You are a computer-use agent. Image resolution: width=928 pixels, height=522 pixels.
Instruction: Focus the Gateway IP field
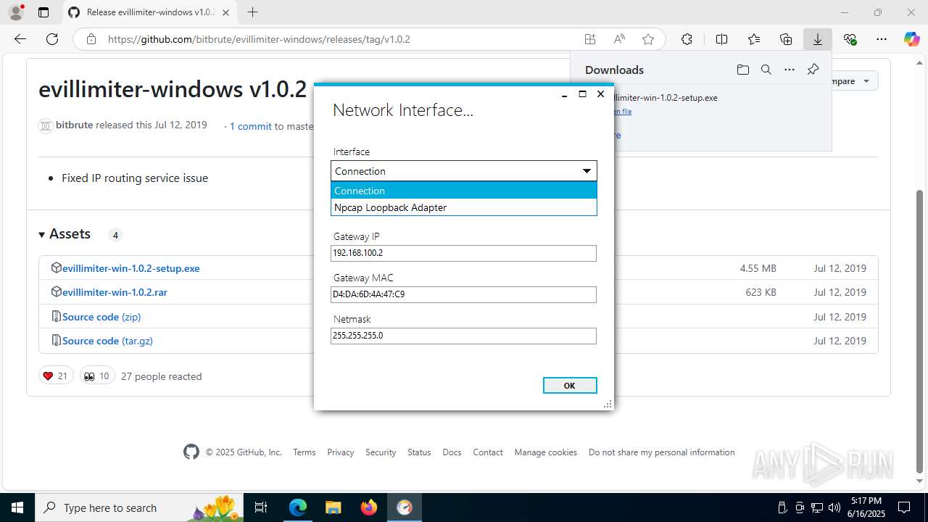click(463, 253)
